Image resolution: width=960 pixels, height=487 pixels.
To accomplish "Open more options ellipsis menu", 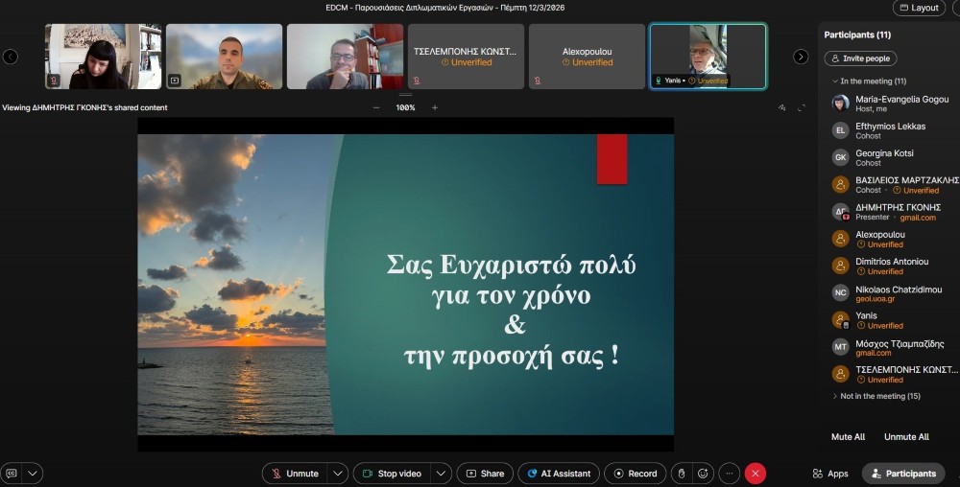I will 730,474.
